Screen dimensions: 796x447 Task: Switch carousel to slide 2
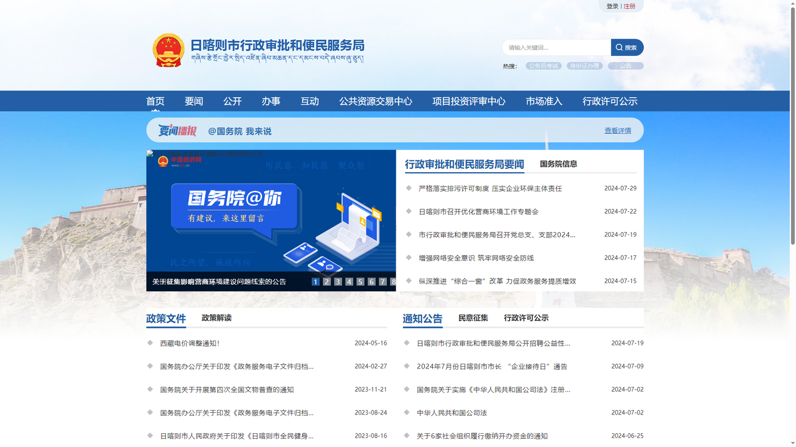[327, 281]
